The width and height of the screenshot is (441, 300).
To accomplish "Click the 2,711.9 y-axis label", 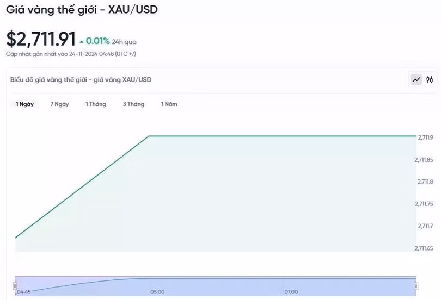I will tap(425, 137).
